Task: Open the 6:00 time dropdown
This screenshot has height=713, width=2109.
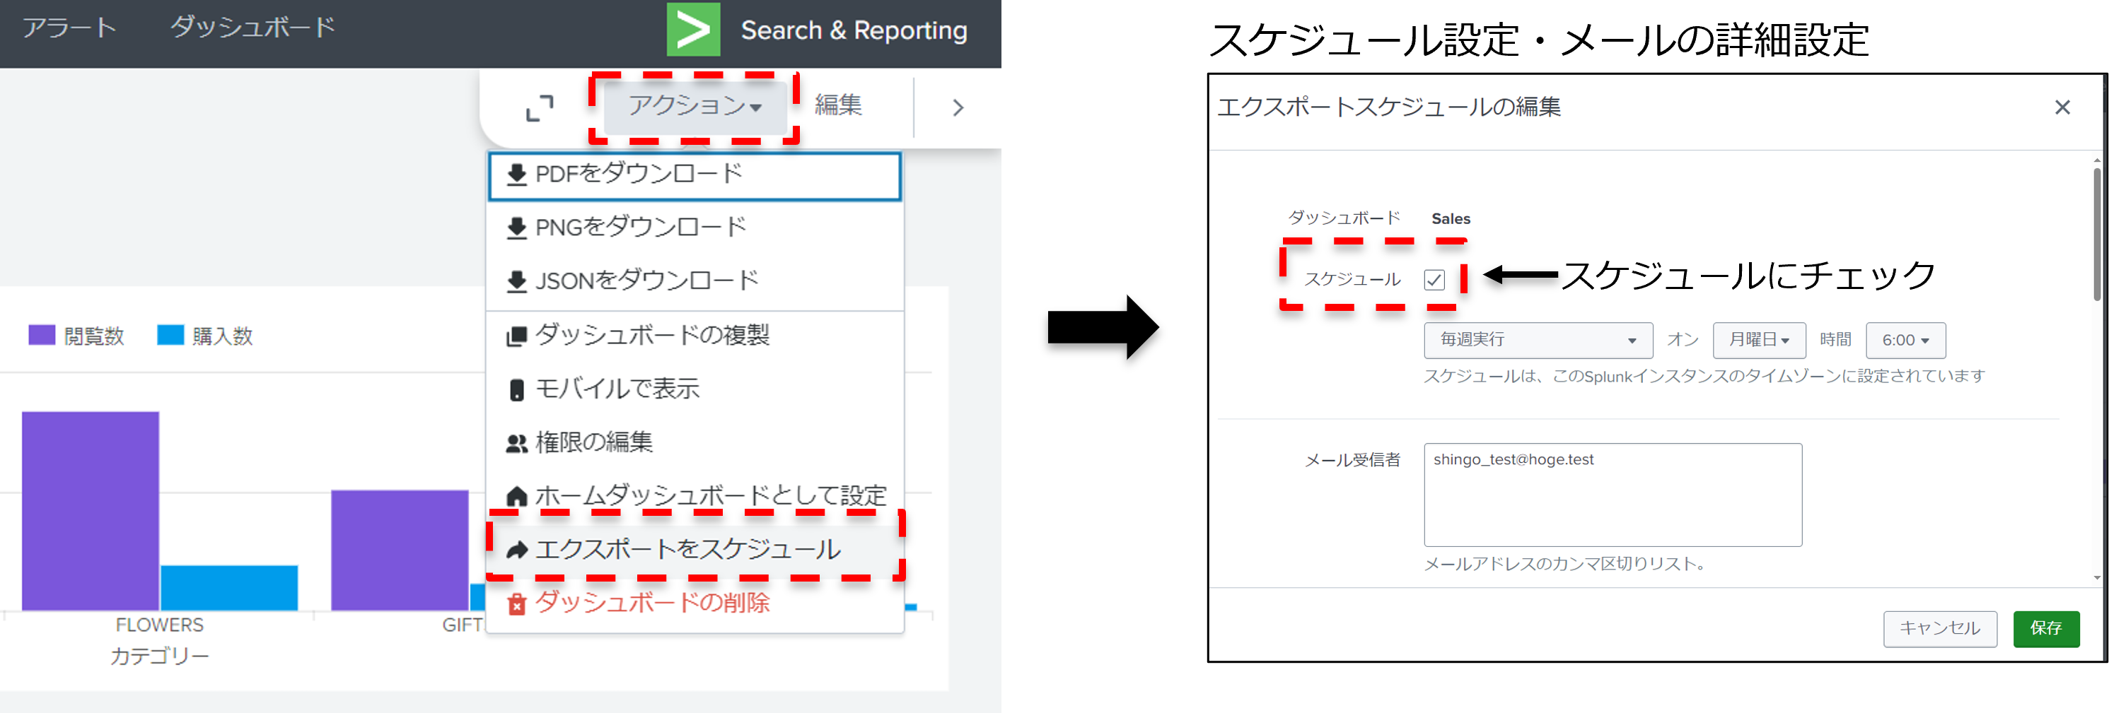Action: 1905,340
